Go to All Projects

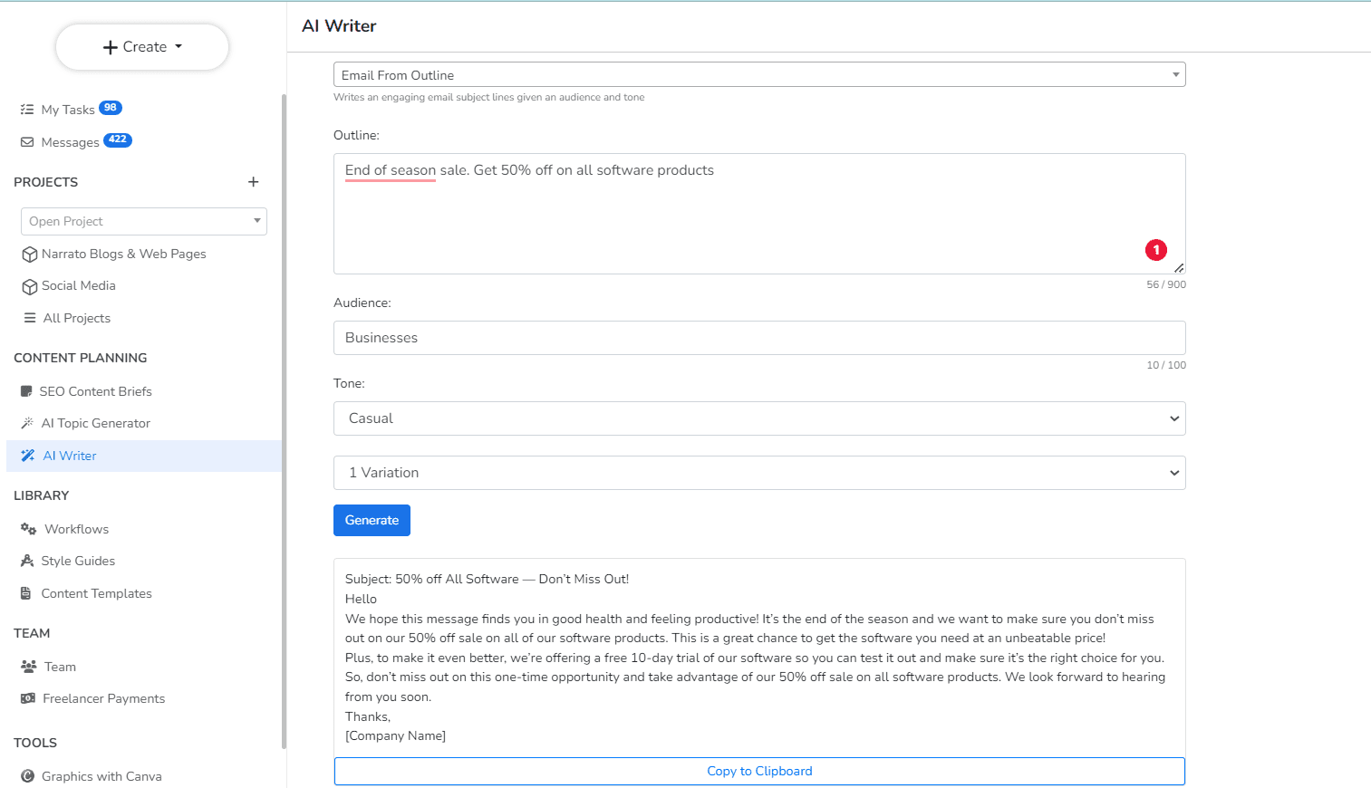(77, 318)
